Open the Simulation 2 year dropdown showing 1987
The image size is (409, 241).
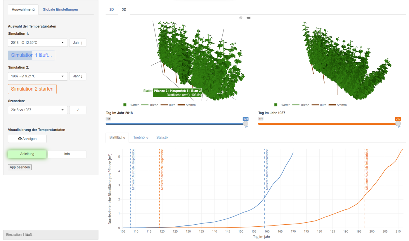[38, 76]
